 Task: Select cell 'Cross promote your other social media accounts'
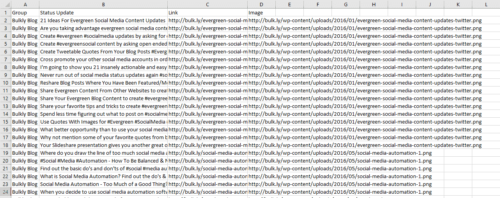pos(103,59)
